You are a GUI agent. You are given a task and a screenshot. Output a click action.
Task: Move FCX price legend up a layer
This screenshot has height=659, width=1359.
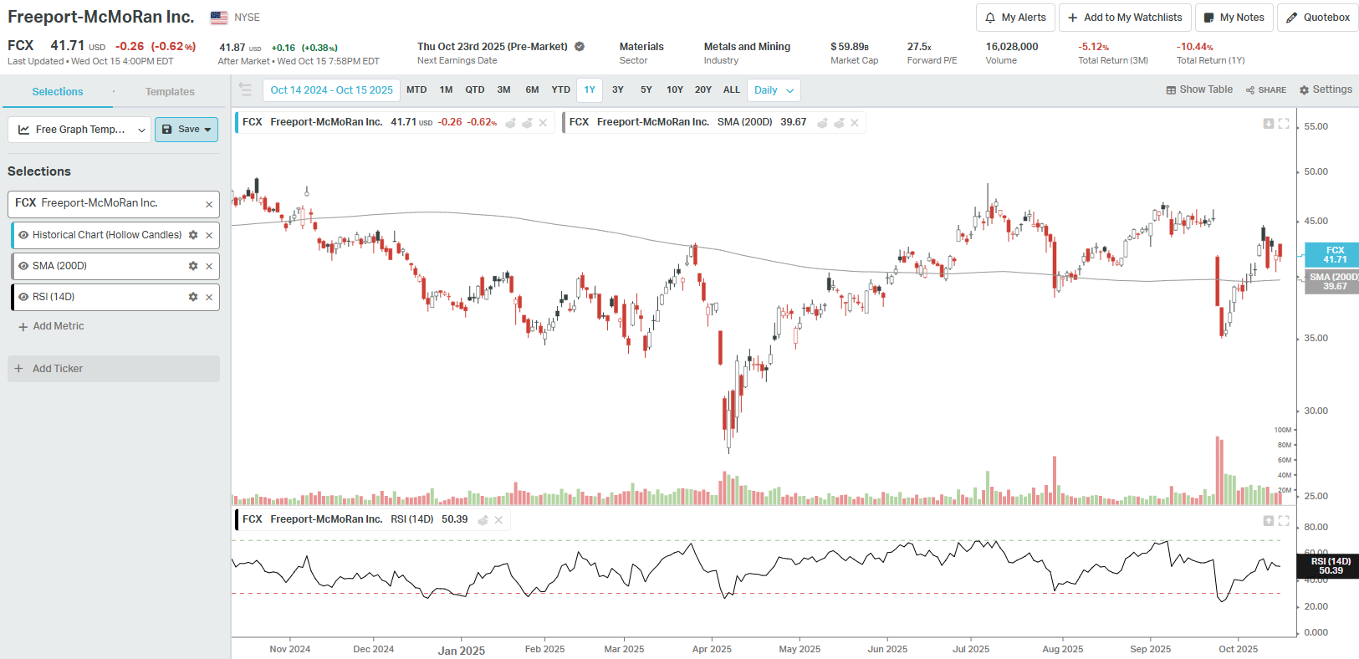[x=510, y=123]
